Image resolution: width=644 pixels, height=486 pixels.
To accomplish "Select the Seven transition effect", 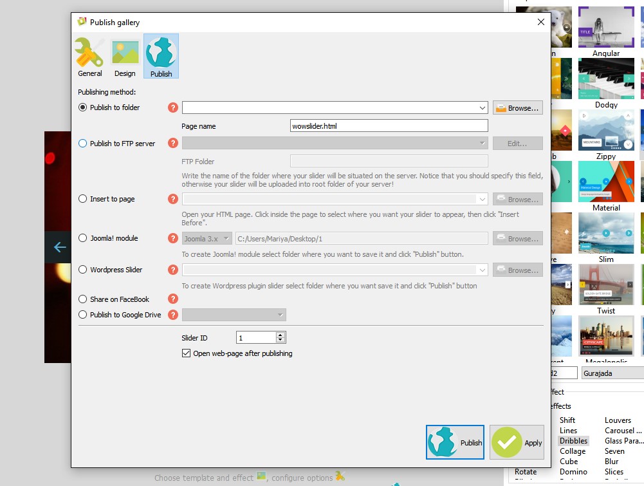I will coord(614,451).
